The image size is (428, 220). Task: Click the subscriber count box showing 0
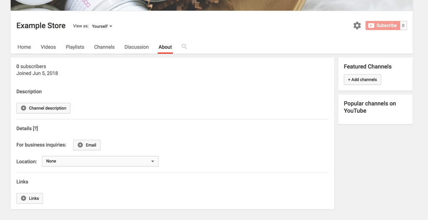coord(403,25)
